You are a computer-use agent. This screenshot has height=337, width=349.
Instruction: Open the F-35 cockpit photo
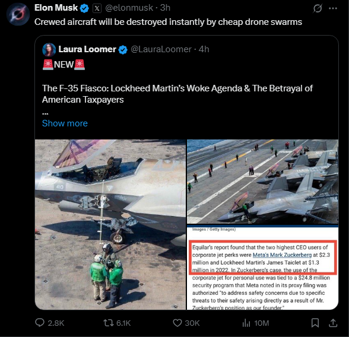pos(110,224)
